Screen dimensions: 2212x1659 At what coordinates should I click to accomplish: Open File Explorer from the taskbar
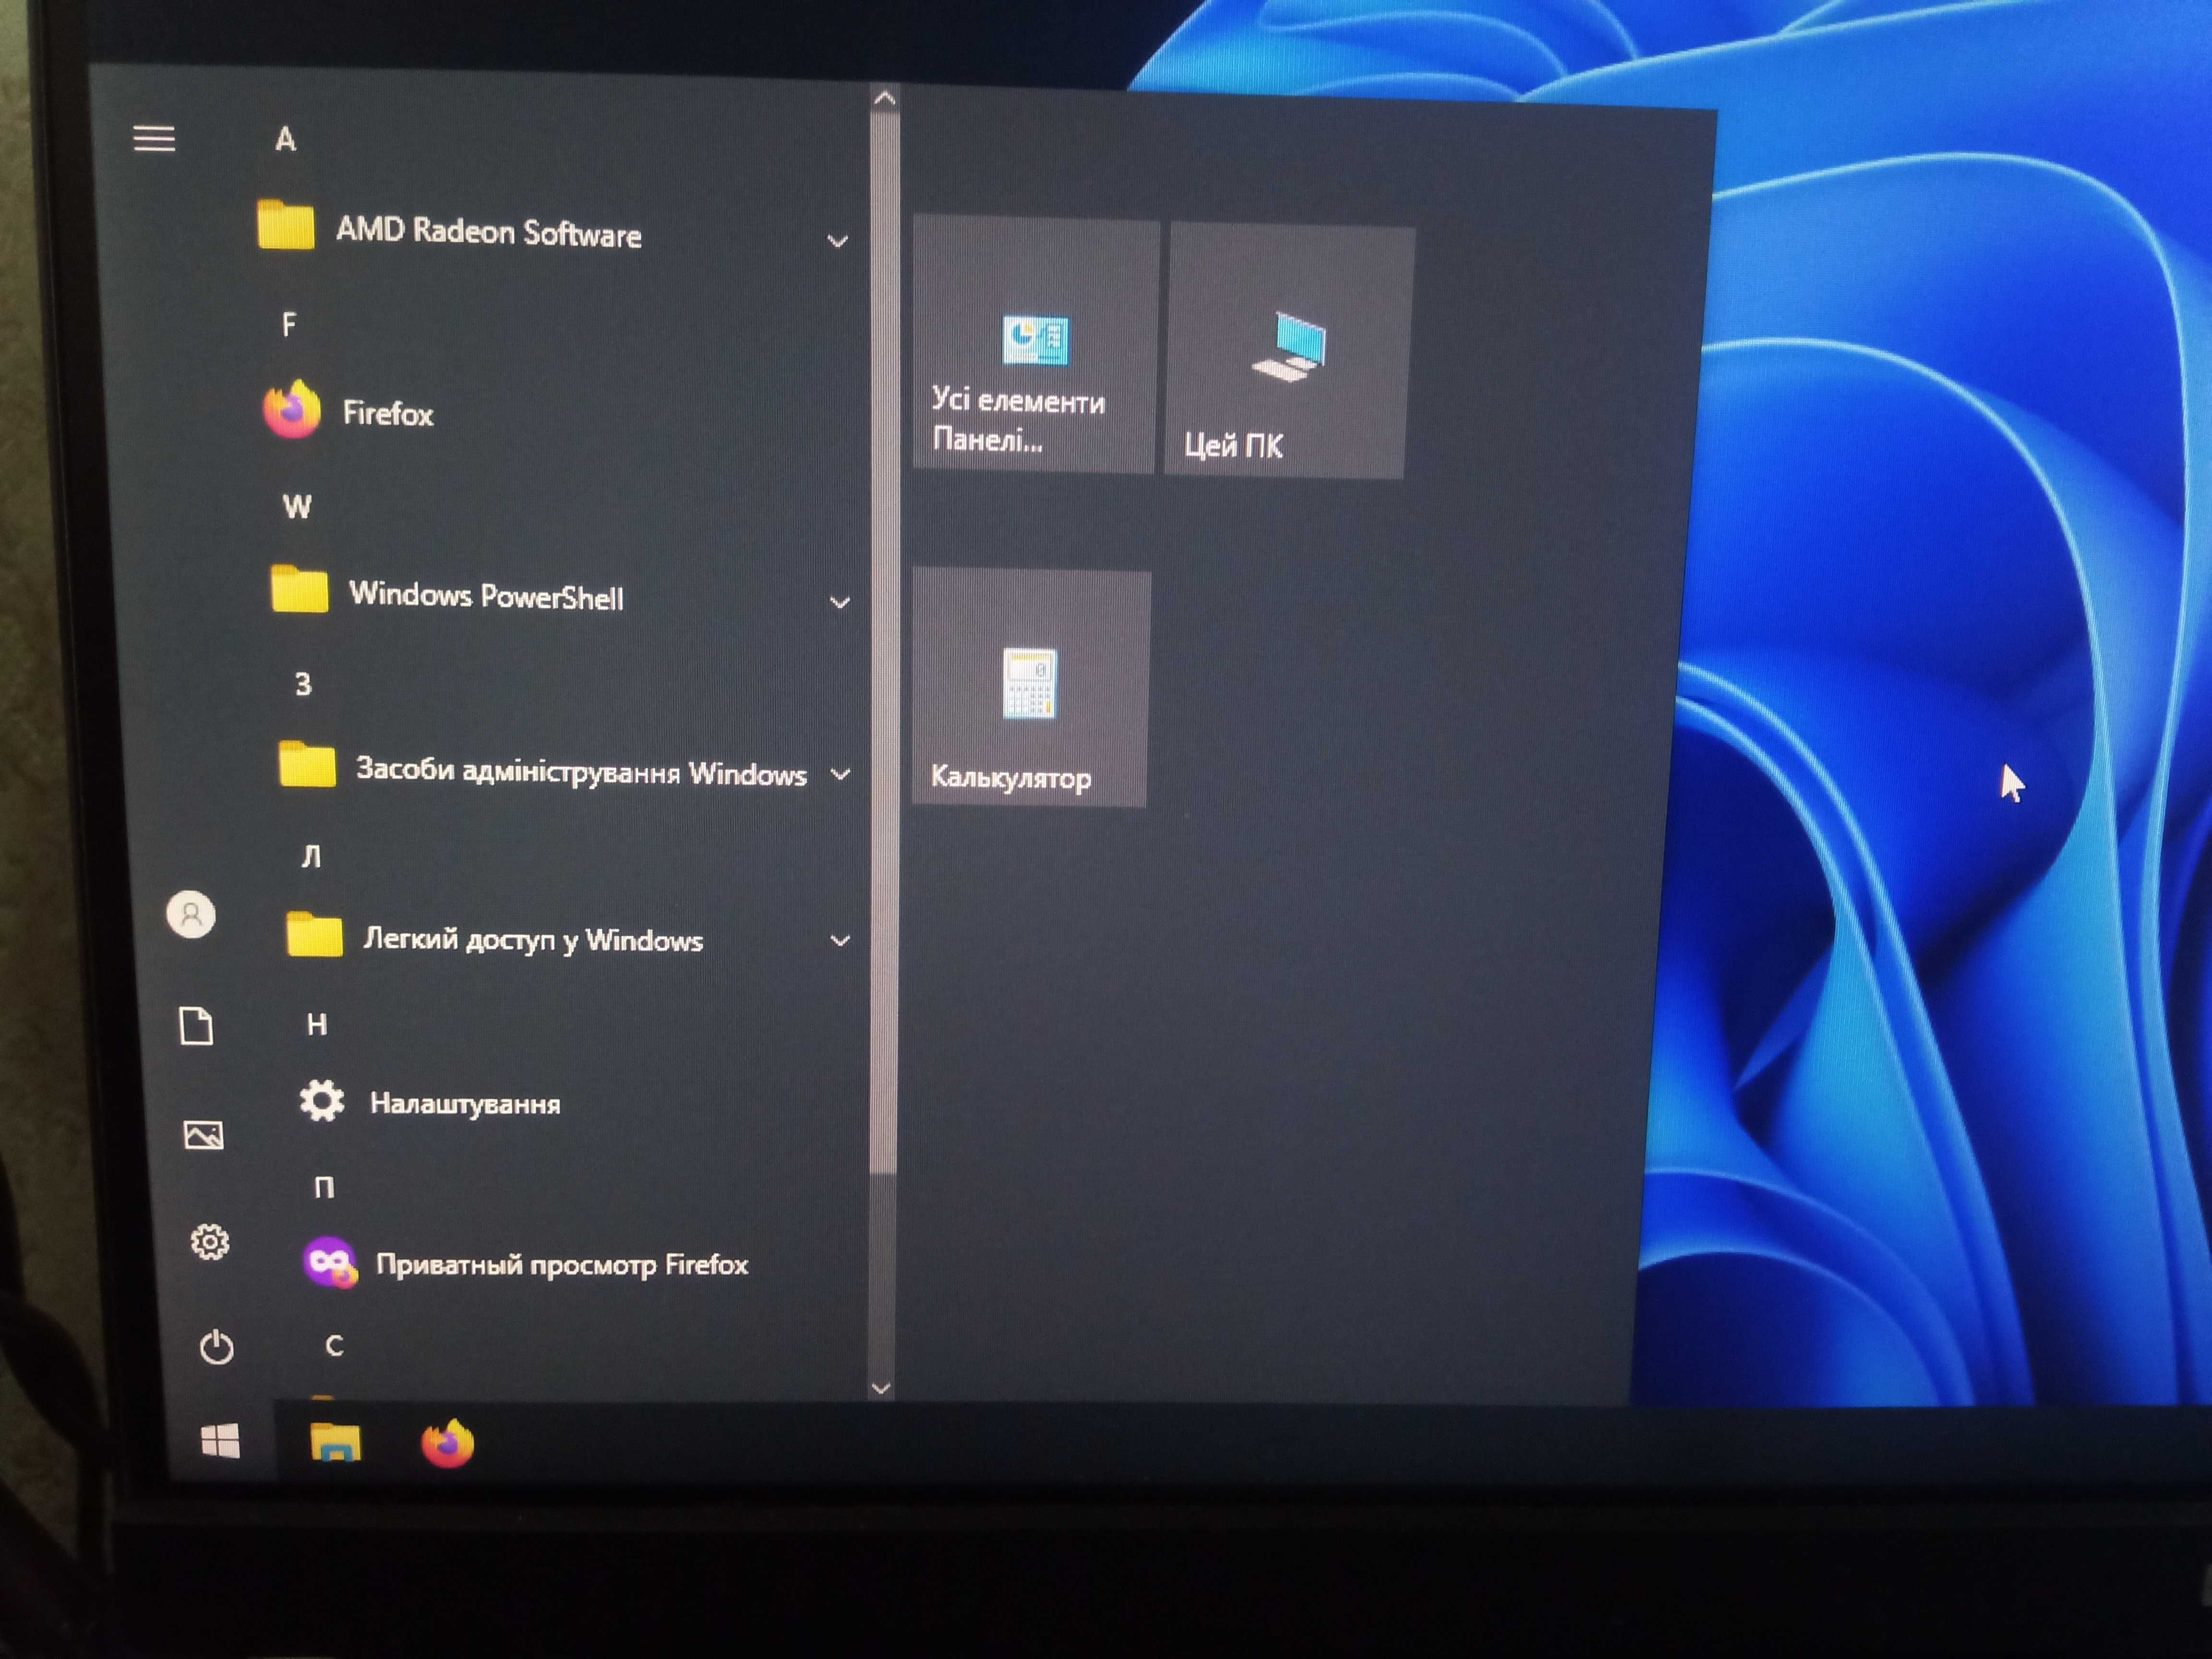(x=335, y=1442)
